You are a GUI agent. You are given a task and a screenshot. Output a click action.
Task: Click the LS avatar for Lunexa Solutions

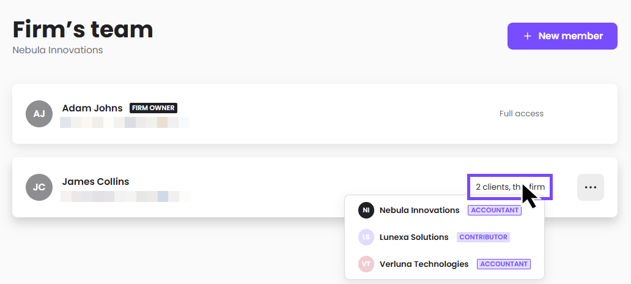[x=366, y=237]
